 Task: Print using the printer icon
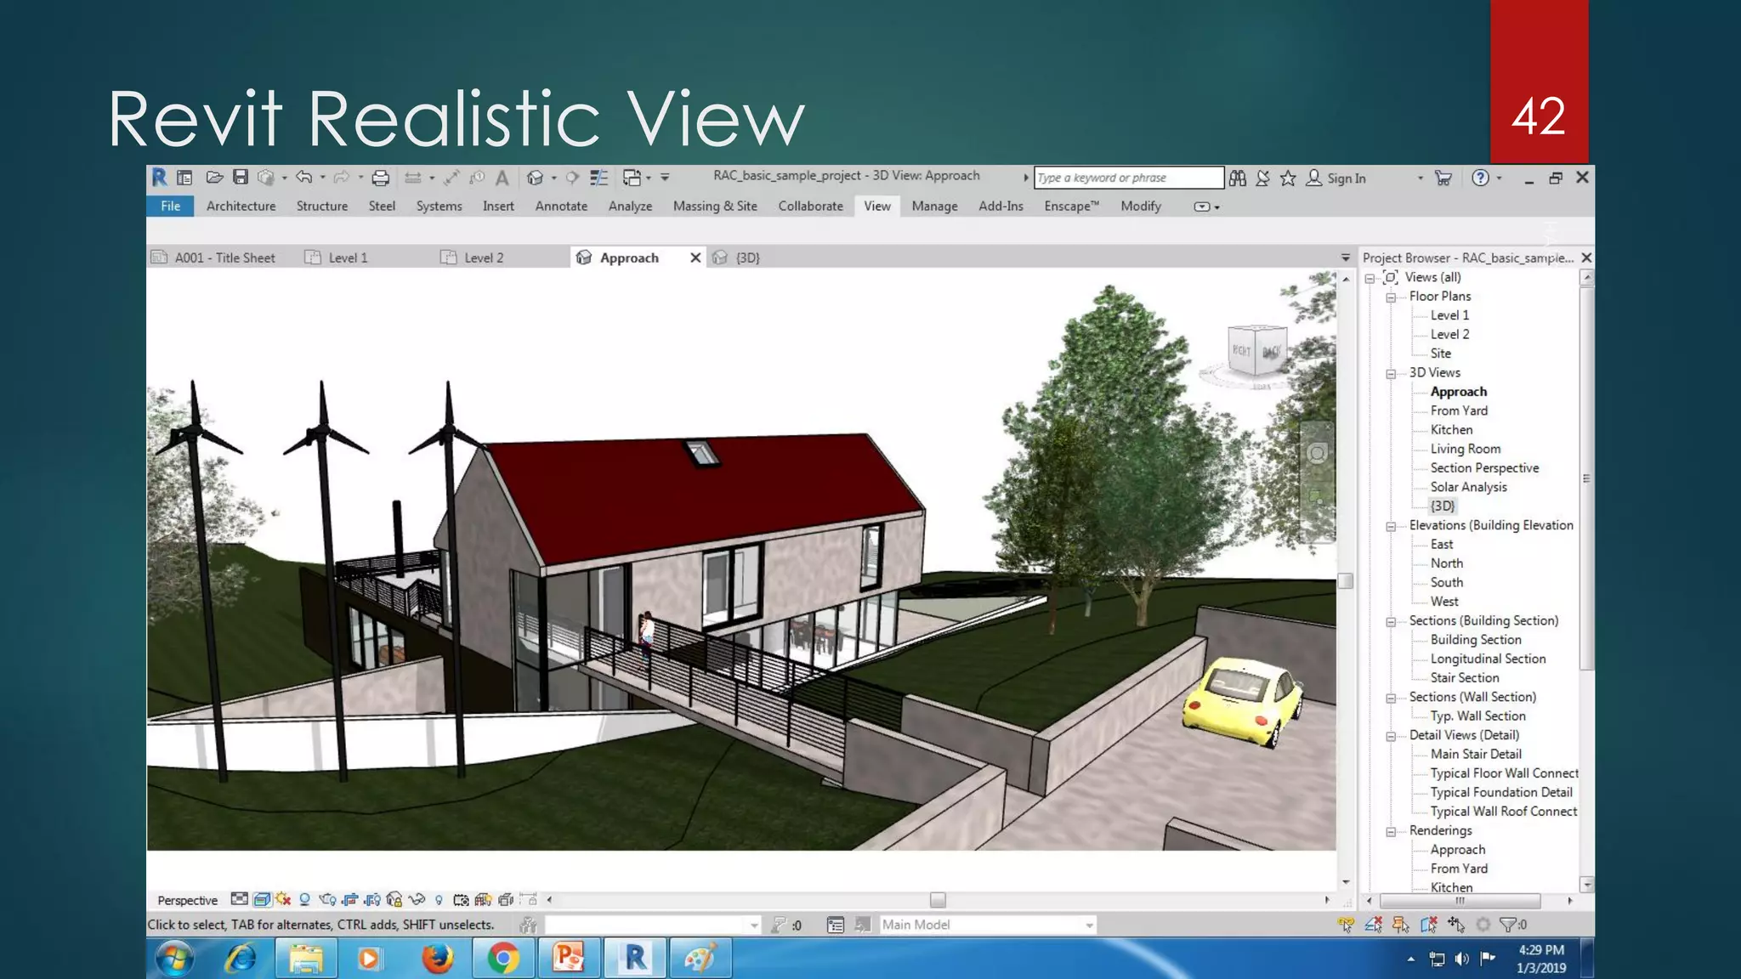[x=381, y=178]
